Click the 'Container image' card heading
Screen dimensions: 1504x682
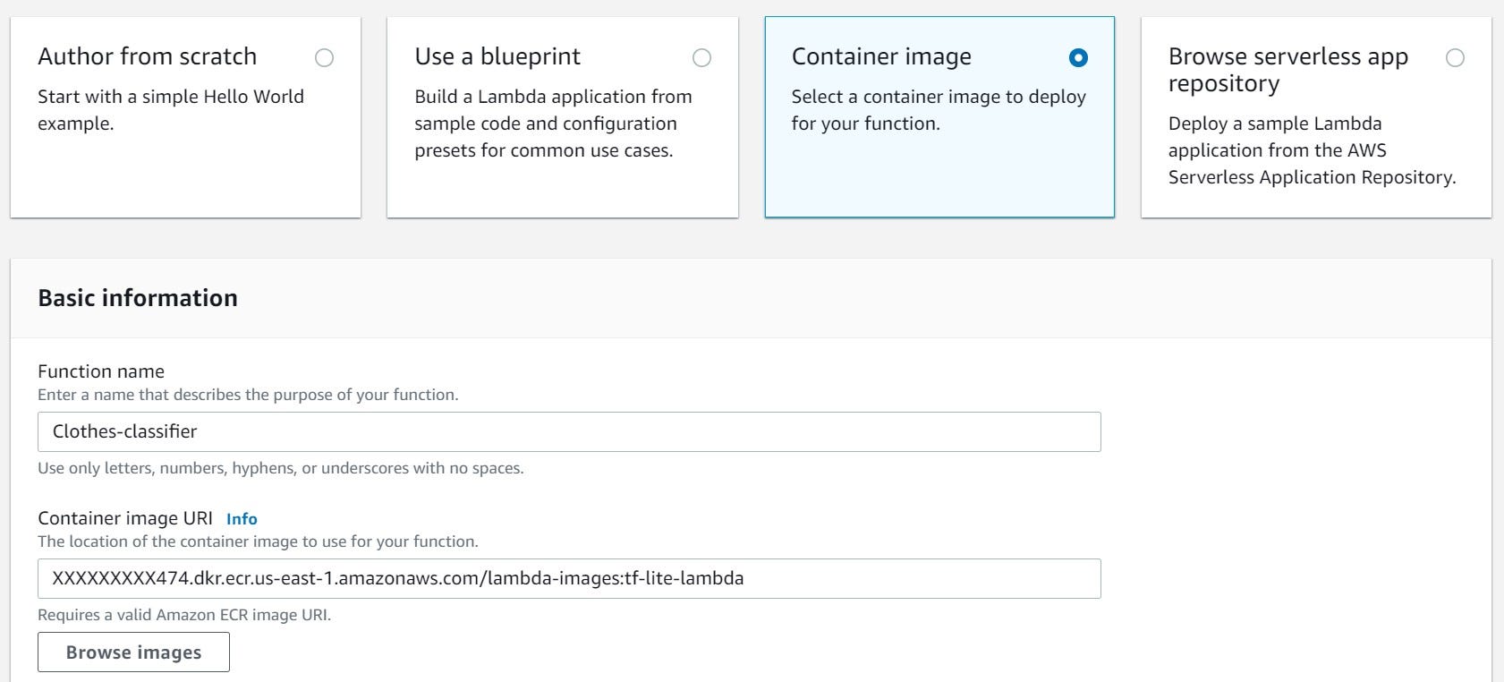881,56
